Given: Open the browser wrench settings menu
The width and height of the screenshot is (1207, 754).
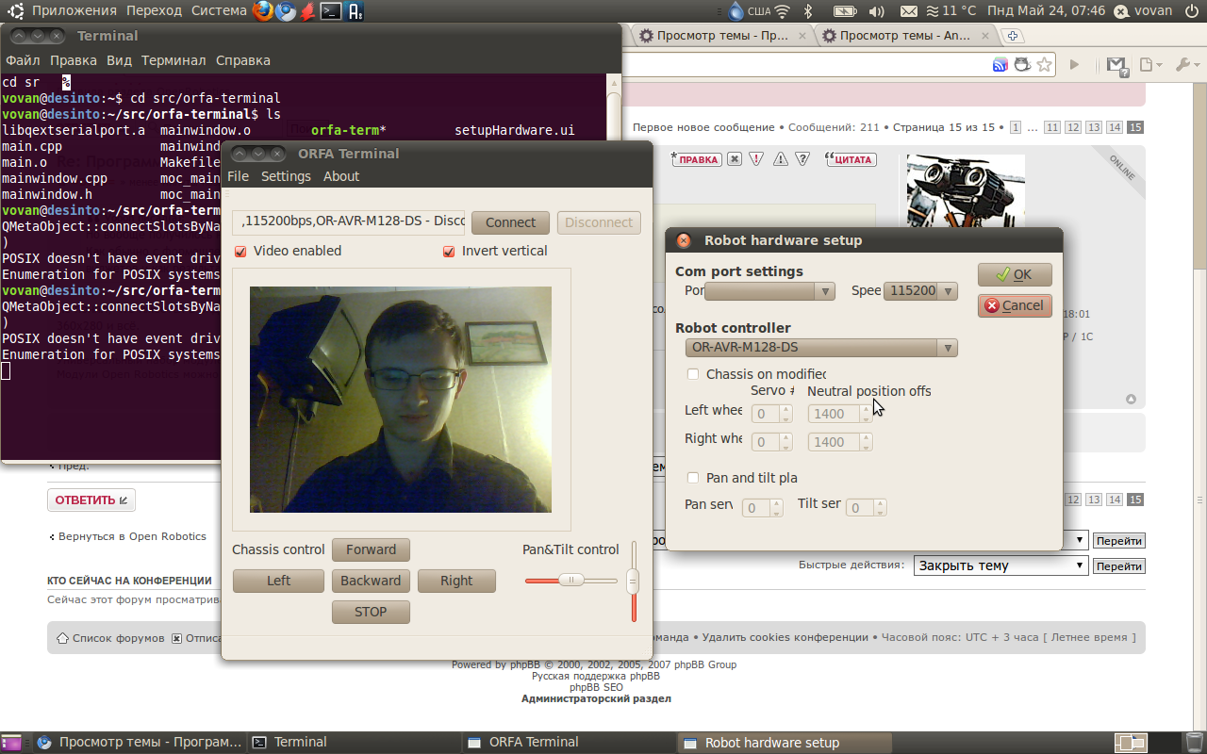Looking at the screenshot, I should 1183,65.
